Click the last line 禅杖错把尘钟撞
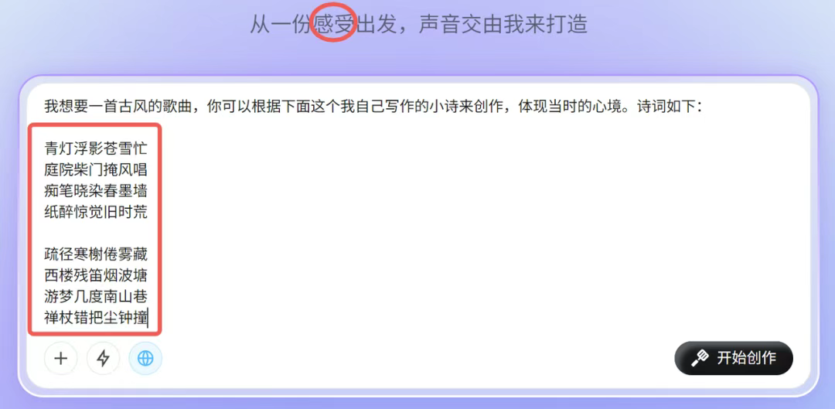The width and height of the screenshot is (835, 409). tap(96, 318)
